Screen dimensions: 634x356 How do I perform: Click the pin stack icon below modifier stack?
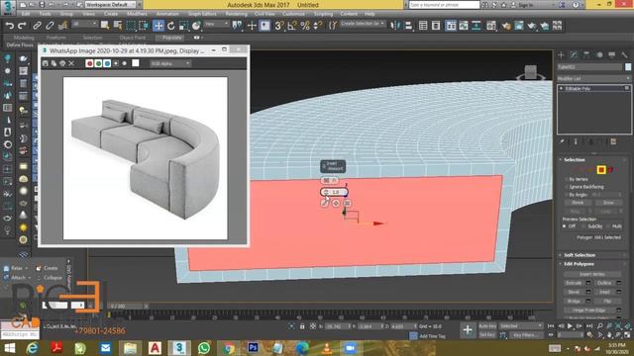point(562,141)
